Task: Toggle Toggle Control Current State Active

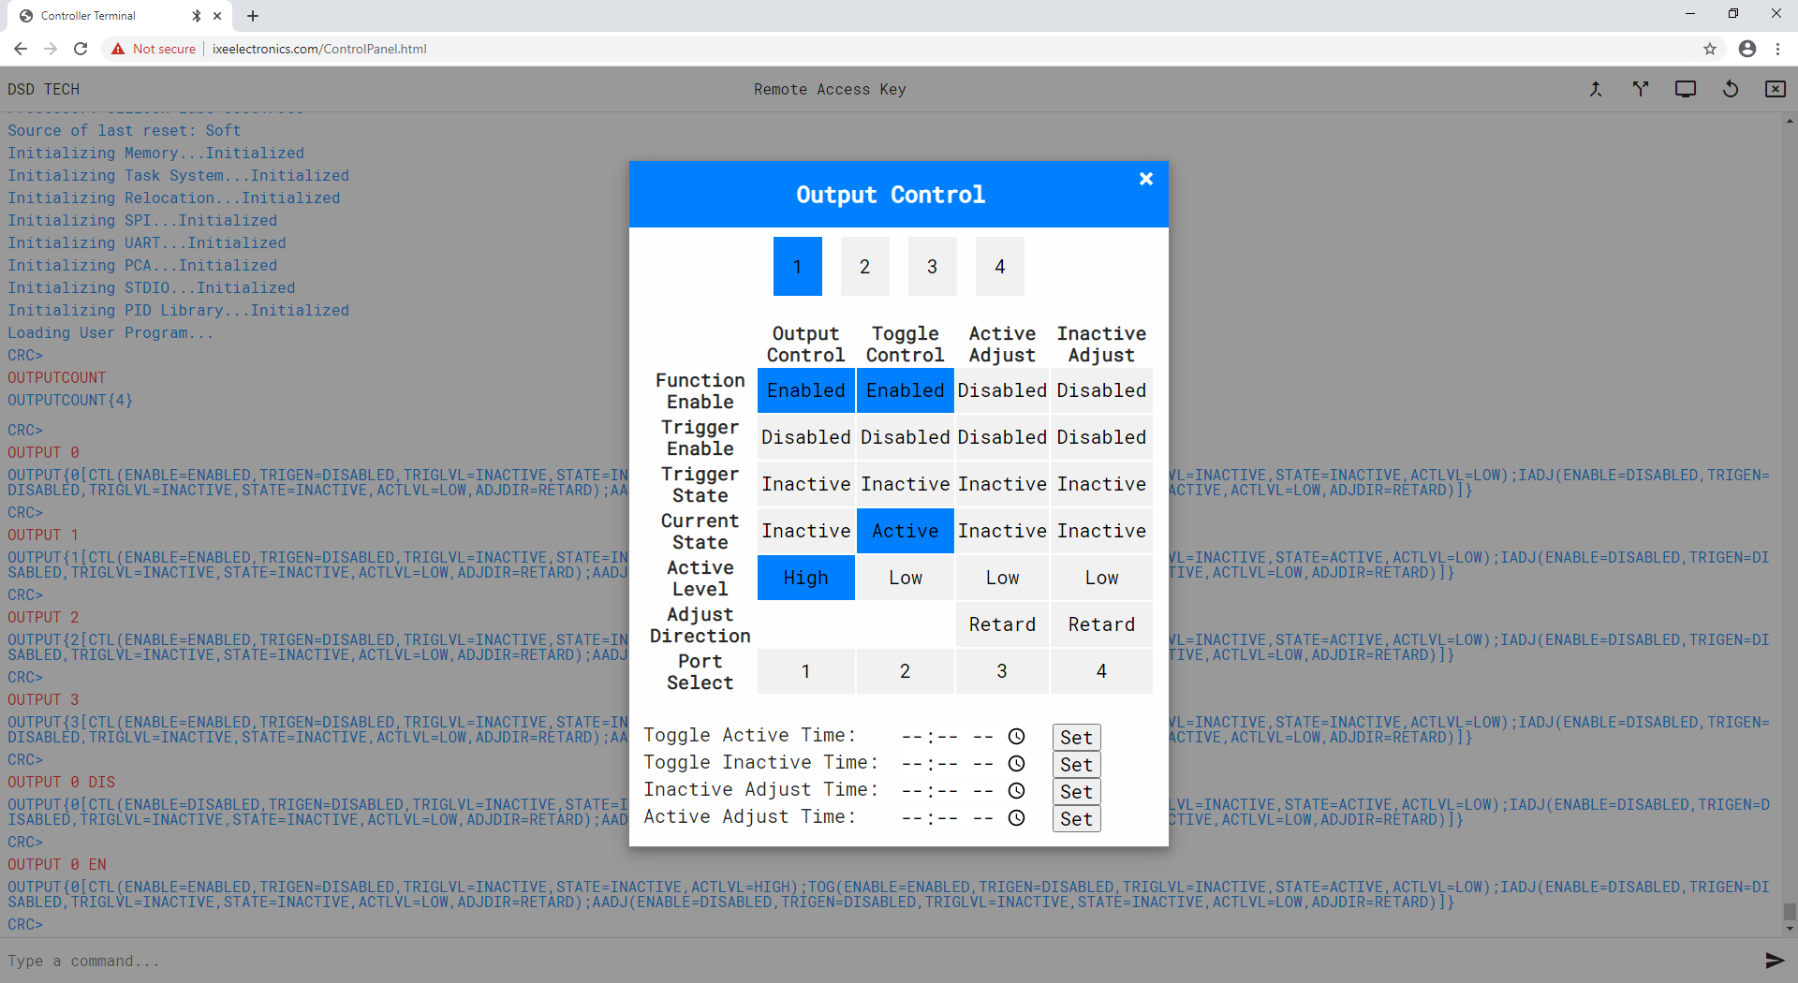Action: click(906, 531)
